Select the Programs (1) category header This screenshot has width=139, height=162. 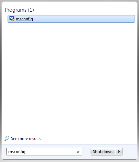point(19,10)
